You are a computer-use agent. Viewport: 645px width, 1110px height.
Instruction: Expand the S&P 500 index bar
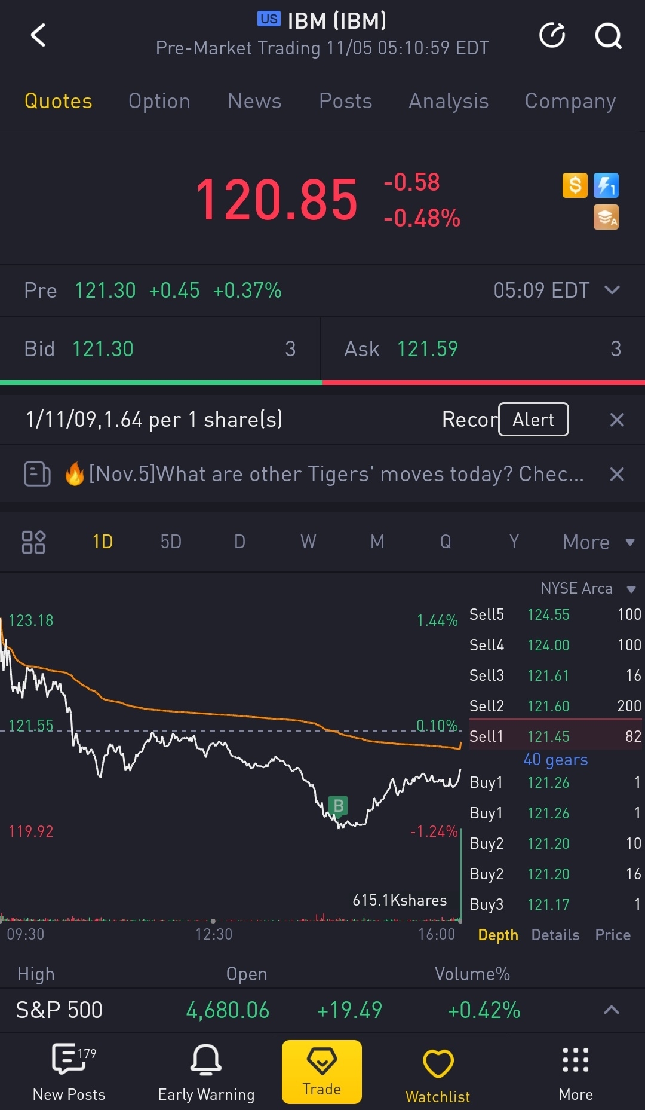click(612, 1010)
